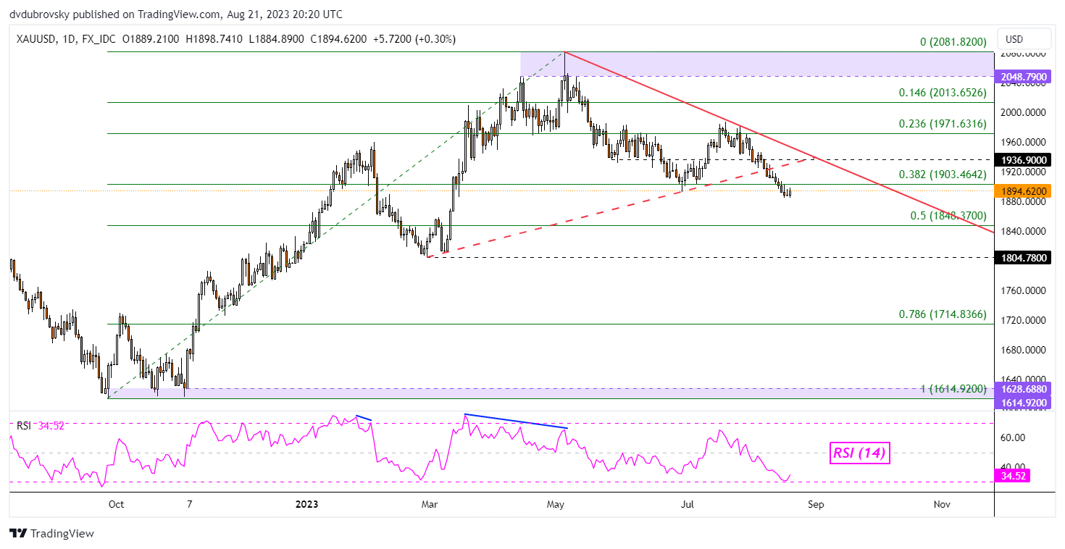Click the XAUUSD symbol title

[x=37, y=39]
